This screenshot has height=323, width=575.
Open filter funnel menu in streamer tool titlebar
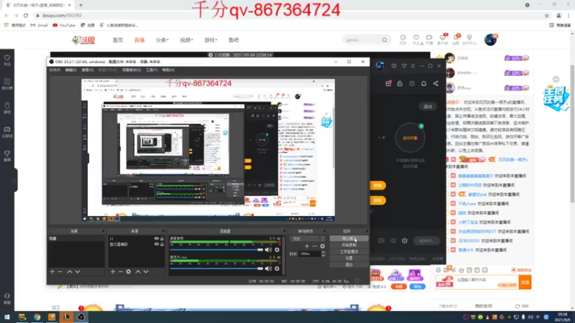pos(404,66)
